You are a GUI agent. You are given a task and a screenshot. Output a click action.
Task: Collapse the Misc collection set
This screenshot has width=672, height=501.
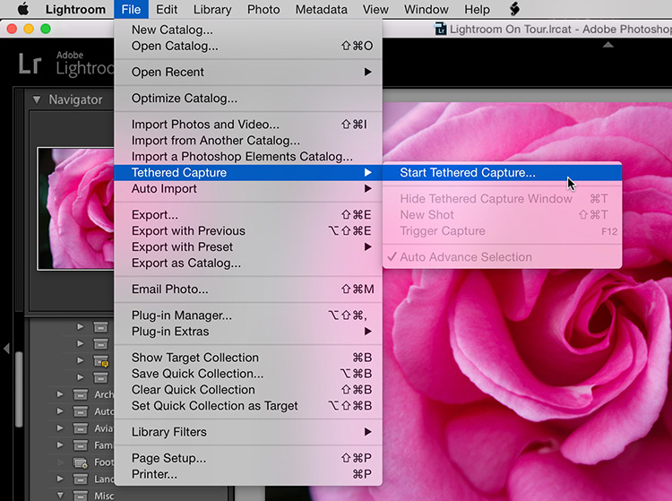point(60,496)
